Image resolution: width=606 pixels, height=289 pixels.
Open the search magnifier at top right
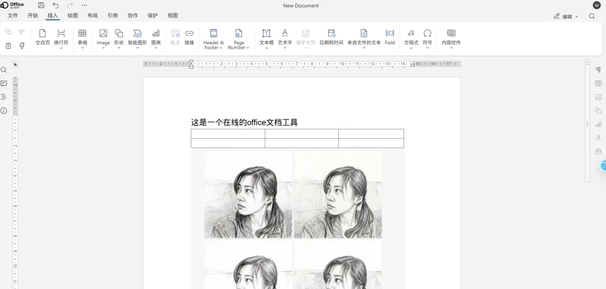click(592, 16)
